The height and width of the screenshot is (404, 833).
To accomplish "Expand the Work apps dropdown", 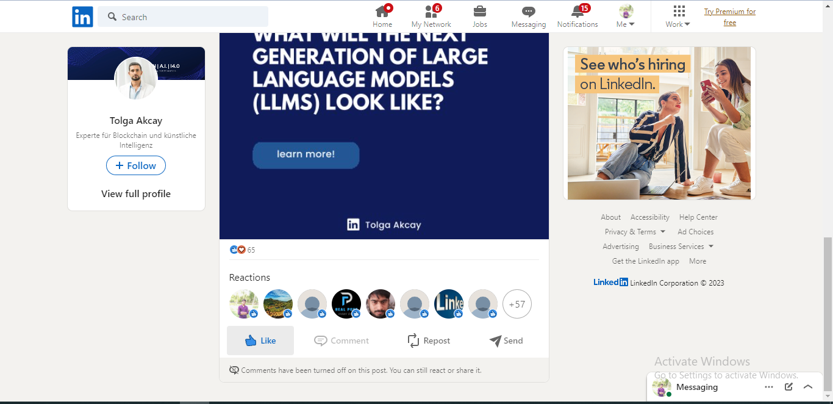I will click(678, 16).
